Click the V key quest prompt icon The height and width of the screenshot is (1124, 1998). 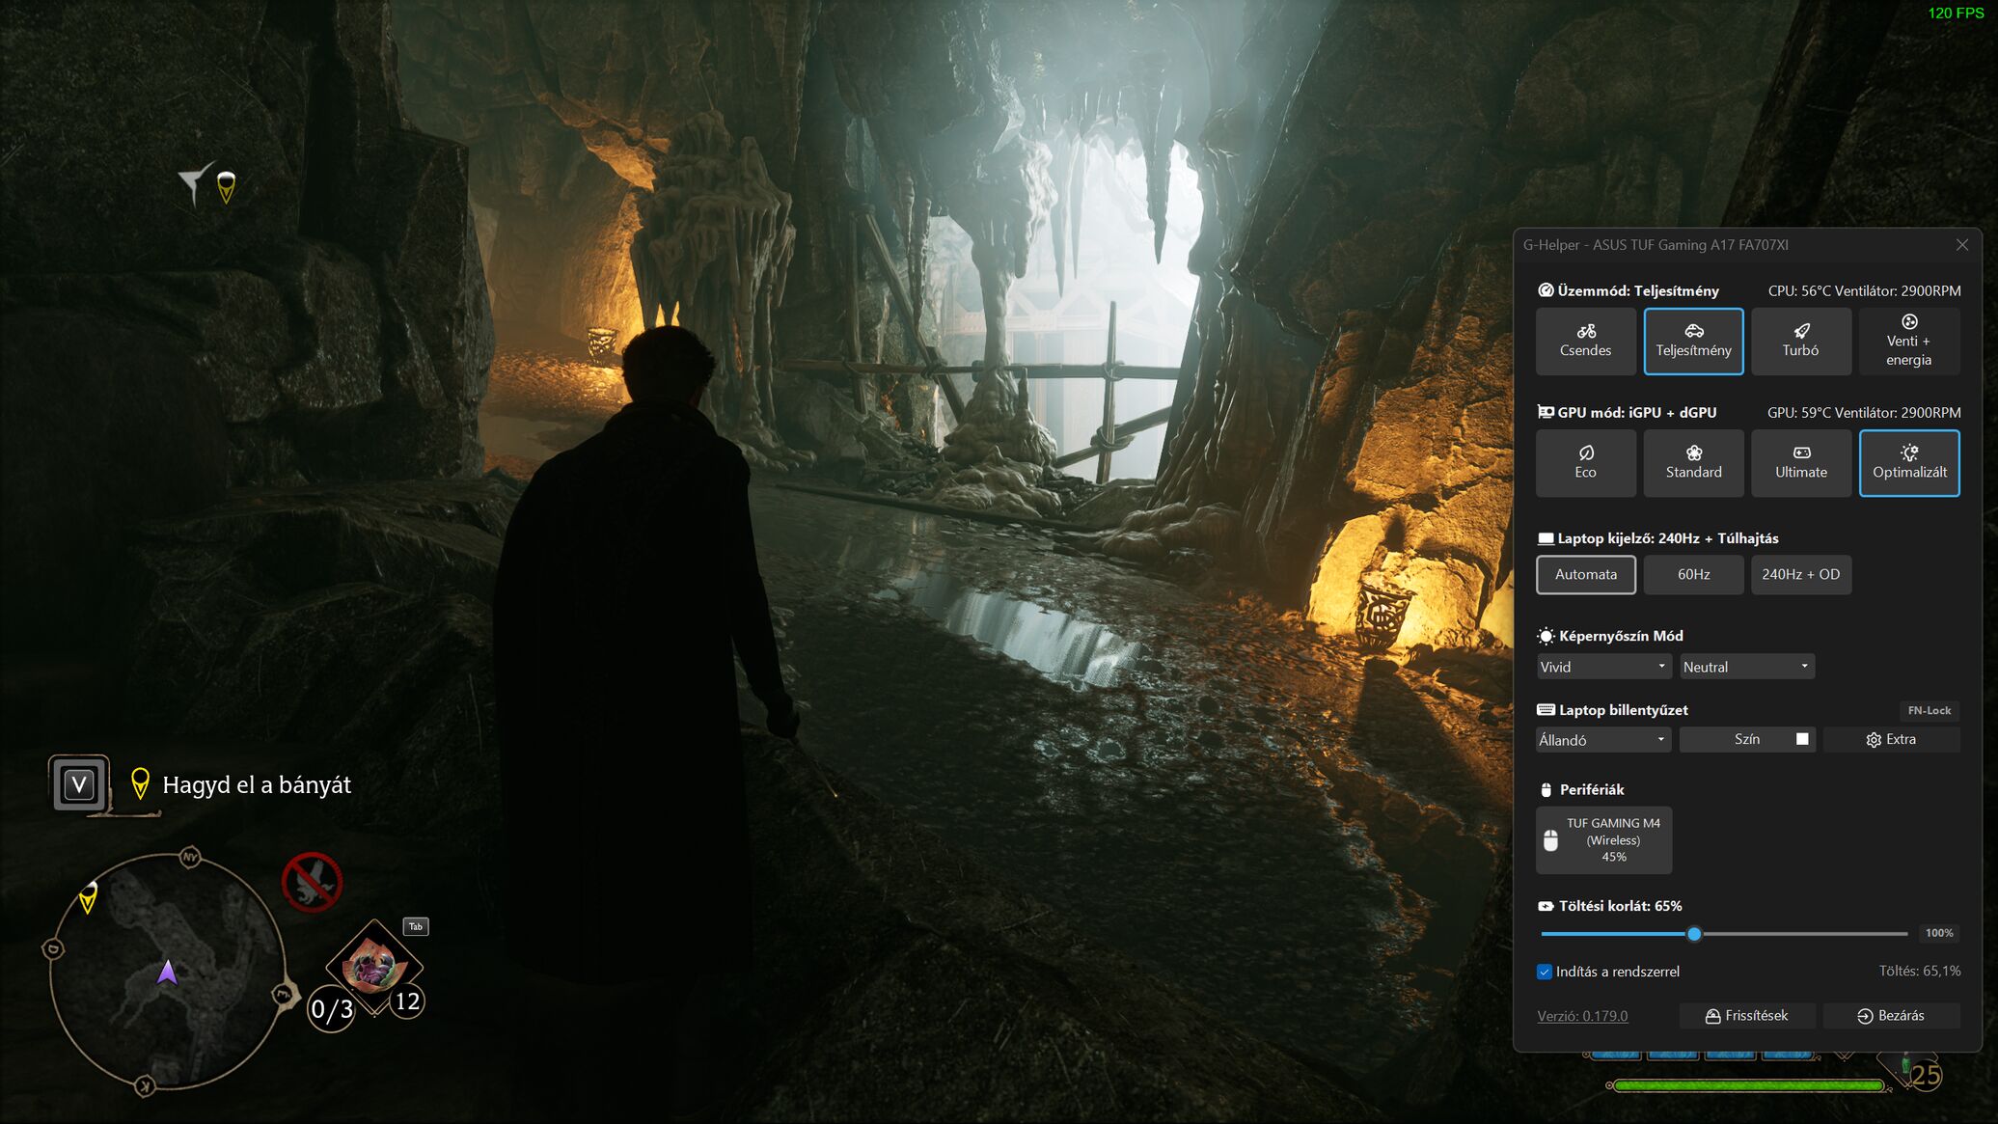[79, 783]
